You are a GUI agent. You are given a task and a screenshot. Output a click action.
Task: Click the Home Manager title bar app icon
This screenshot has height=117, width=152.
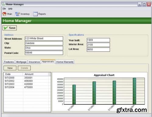coord(3,4)
